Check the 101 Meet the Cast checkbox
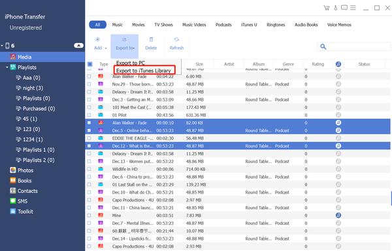Image resolution: width=392 pixels, height=251 pixels. tap(89, 107)
